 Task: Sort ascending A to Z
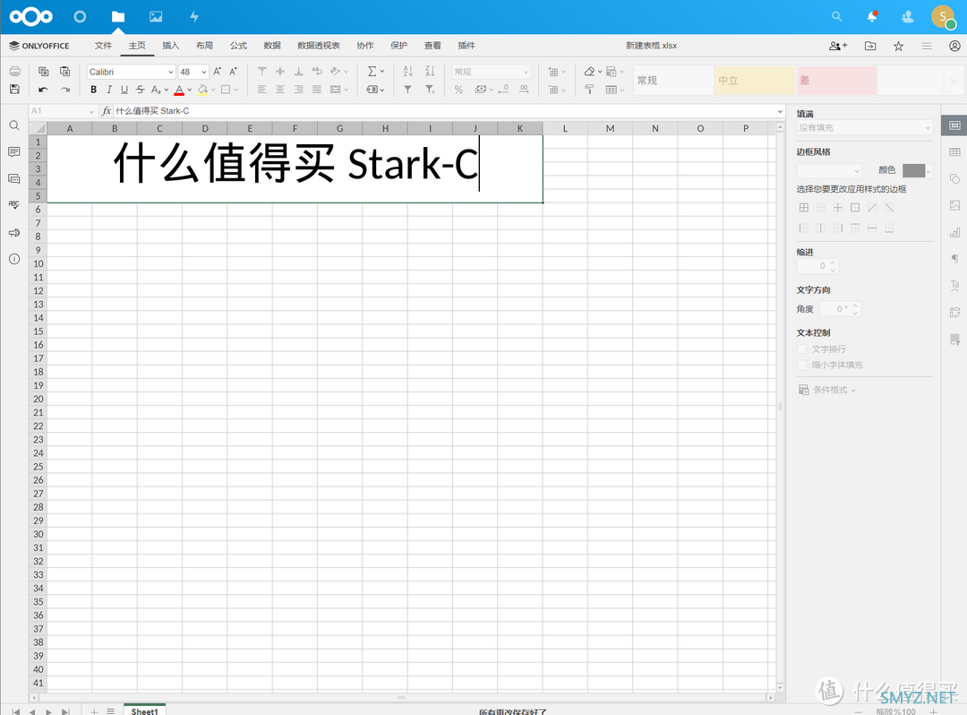click(407, 72)
